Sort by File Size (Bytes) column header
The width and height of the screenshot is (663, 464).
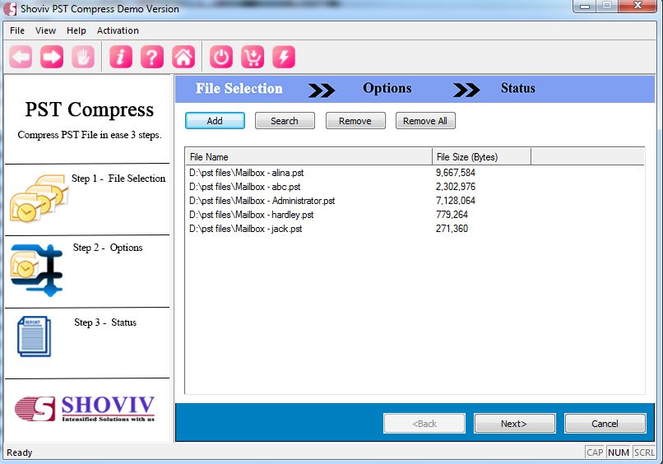[481, 157]
